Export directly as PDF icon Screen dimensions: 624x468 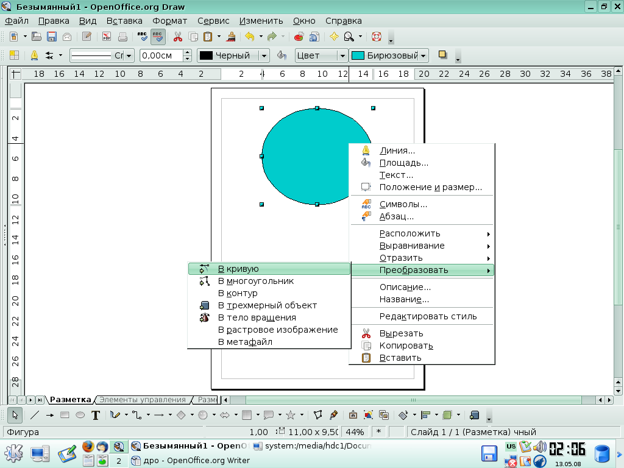click(x=106, y=37)
